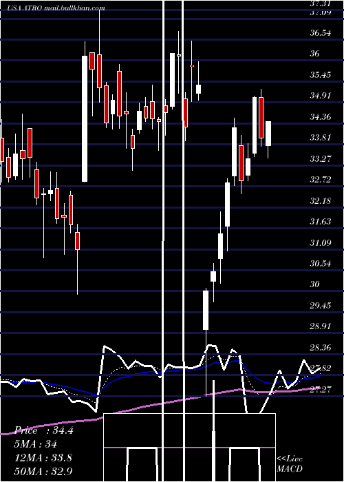
Task: Click the 30.54 price axis label
Action: (321, 264)
